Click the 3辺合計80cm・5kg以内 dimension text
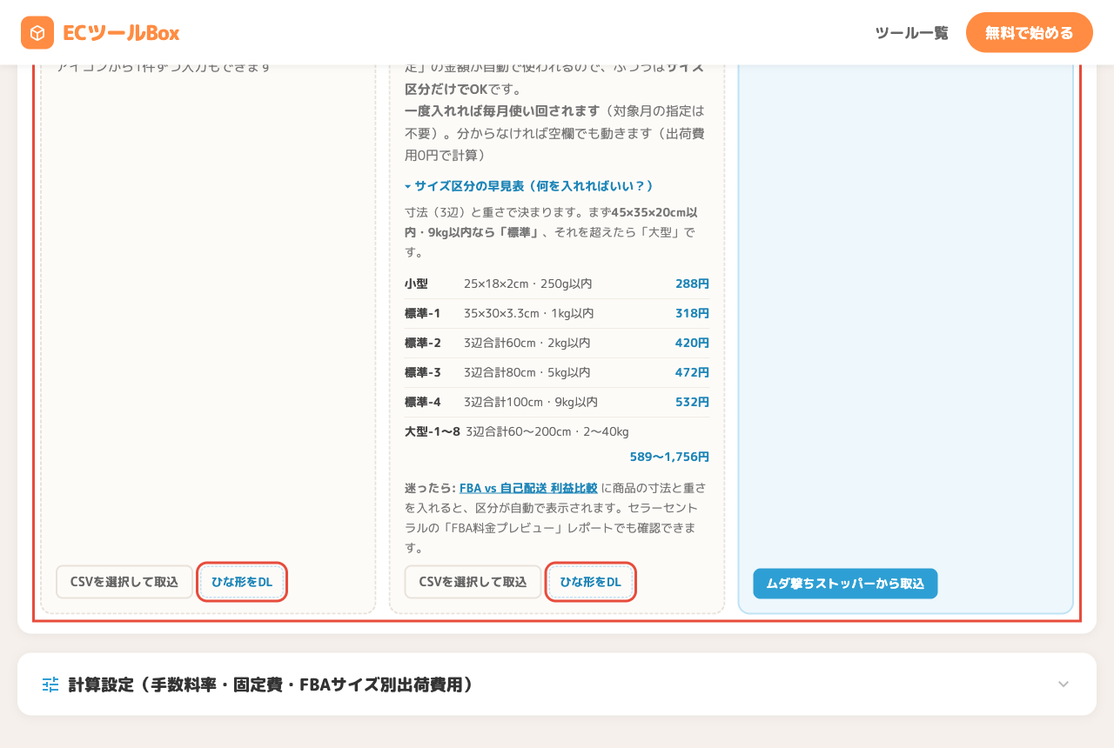 (x=527, y=372)
